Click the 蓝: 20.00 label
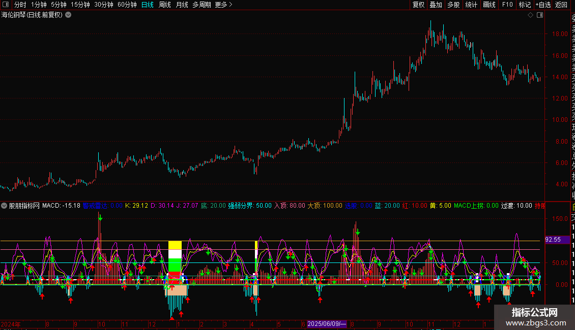 click(x=387, y=206)
